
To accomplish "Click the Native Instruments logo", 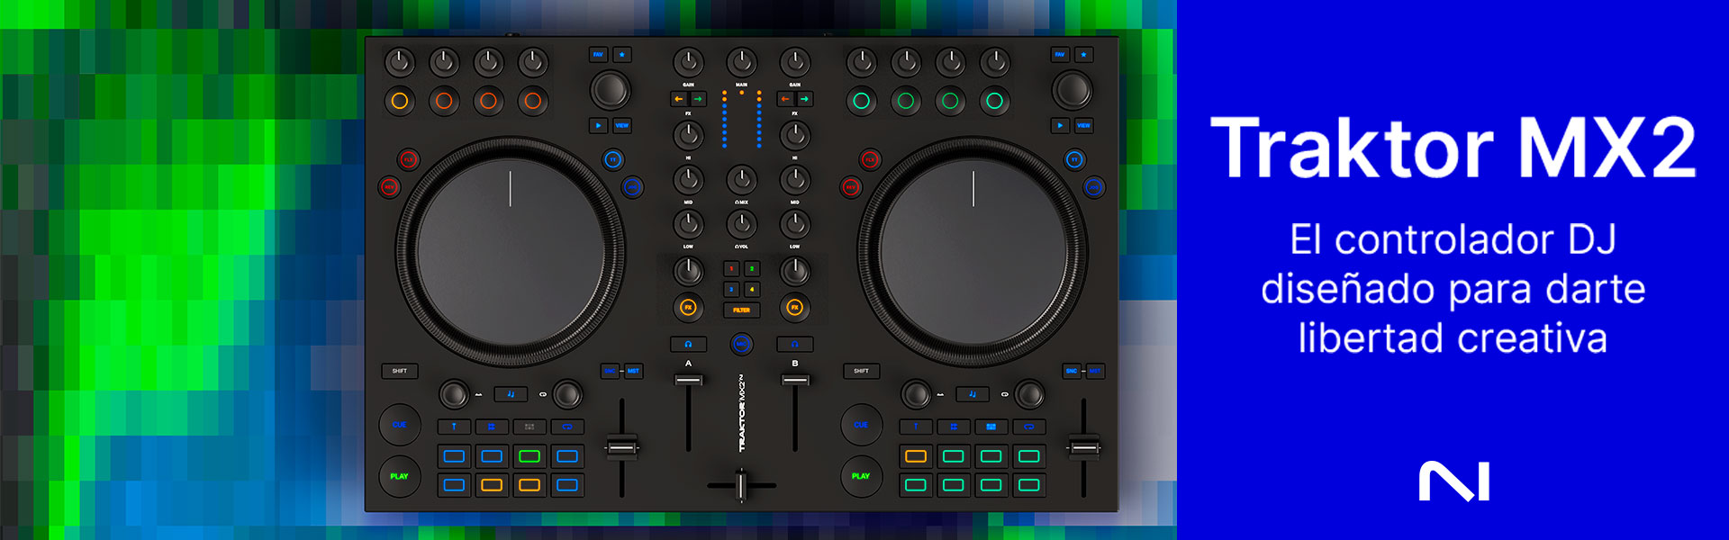I will [x=1453, y=481].
